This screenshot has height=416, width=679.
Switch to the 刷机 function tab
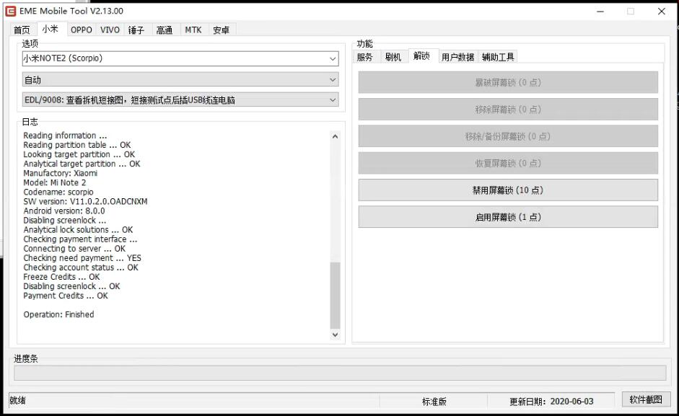pyautogui.click(x=393, y=57)
